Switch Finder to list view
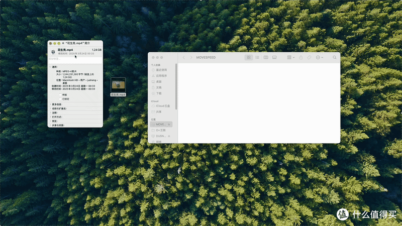 [x=257, y=57]
